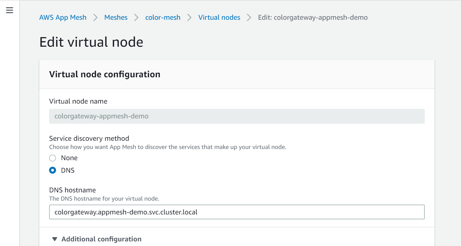Open the hamburger navigation menu

point(10,10)
